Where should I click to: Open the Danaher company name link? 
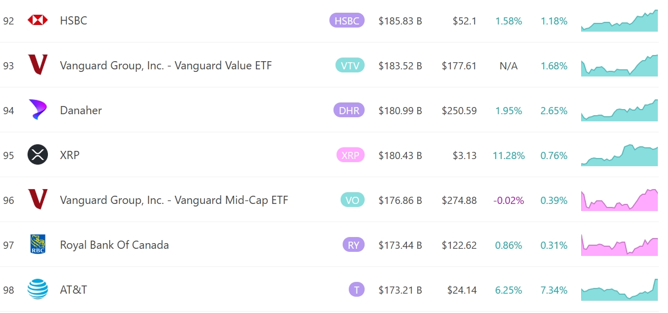click(81, 110)
